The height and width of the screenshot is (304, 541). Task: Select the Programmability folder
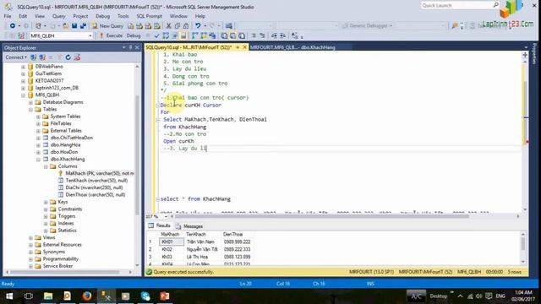coord(60,259)
